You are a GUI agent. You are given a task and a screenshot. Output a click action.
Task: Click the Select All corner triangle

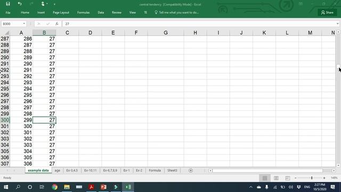[7, 33]
